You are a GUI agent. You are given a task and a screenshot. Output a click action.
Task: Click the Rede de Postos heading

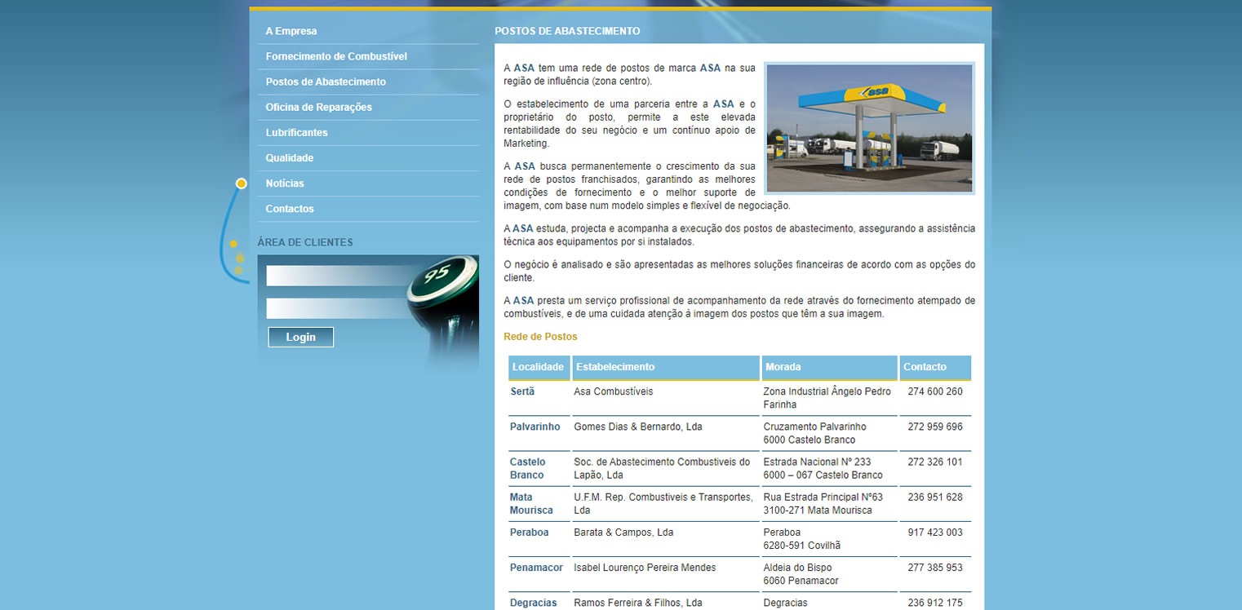click(540, 337)
